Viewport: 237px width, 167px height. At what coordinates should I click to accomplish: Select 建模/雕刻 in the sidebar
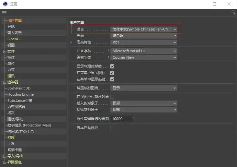point(15,119)
